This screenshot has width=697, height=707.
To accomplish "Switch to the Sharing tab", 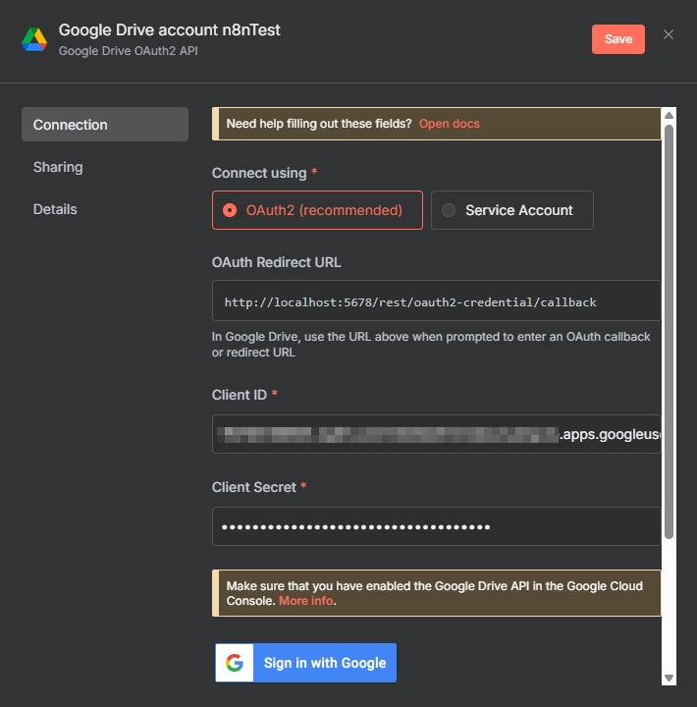I will click(58, 167).
